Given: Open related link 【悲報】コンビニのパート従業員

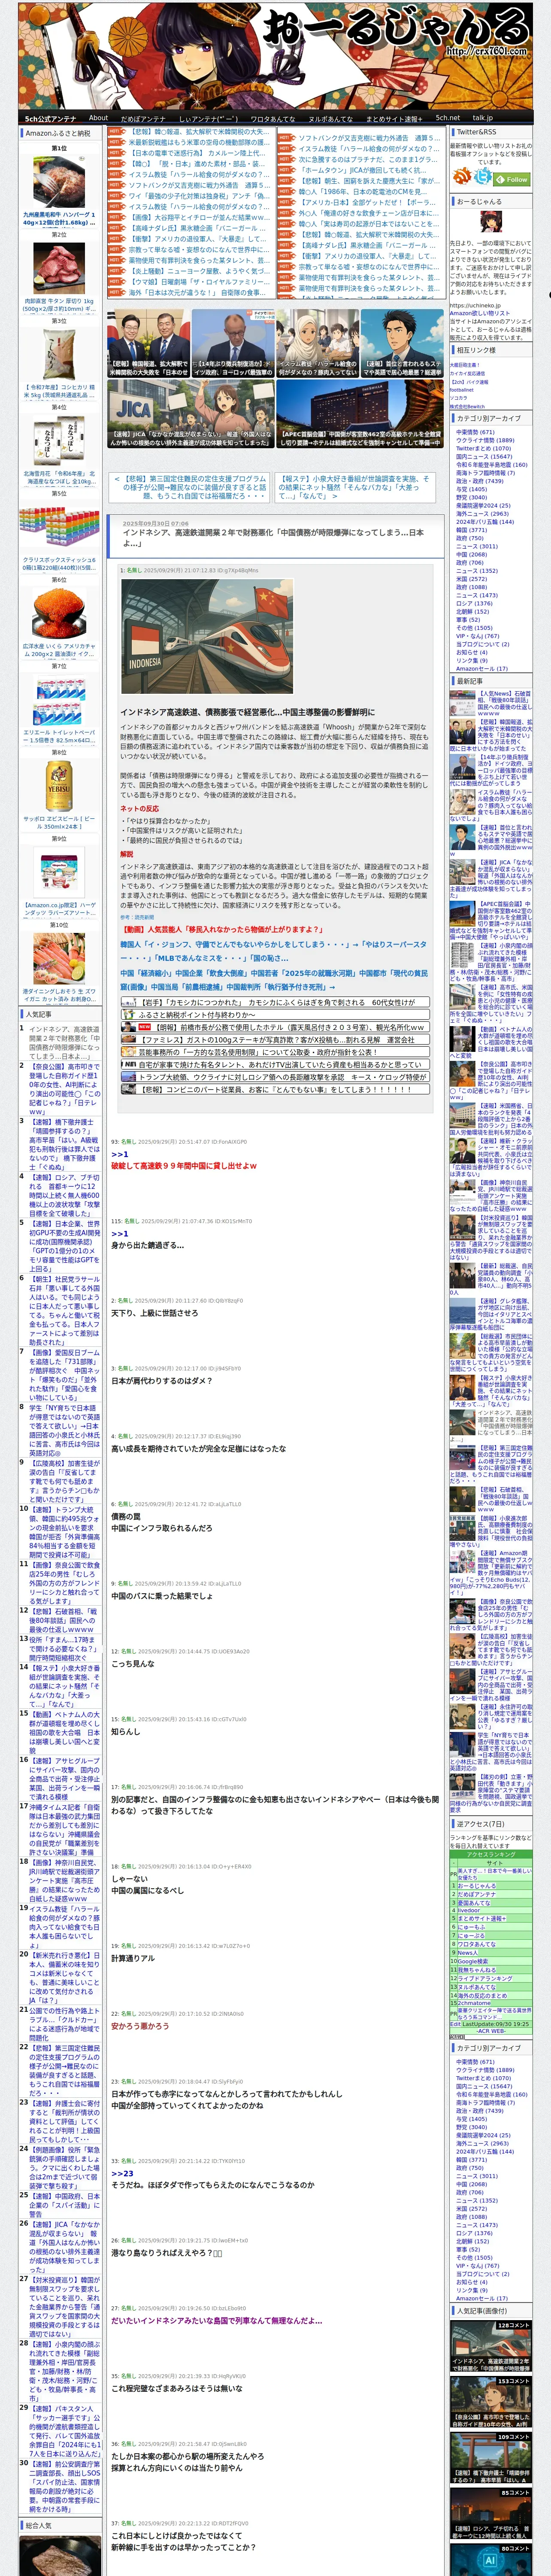Looking at the screenshot, I should (274, 1090).
